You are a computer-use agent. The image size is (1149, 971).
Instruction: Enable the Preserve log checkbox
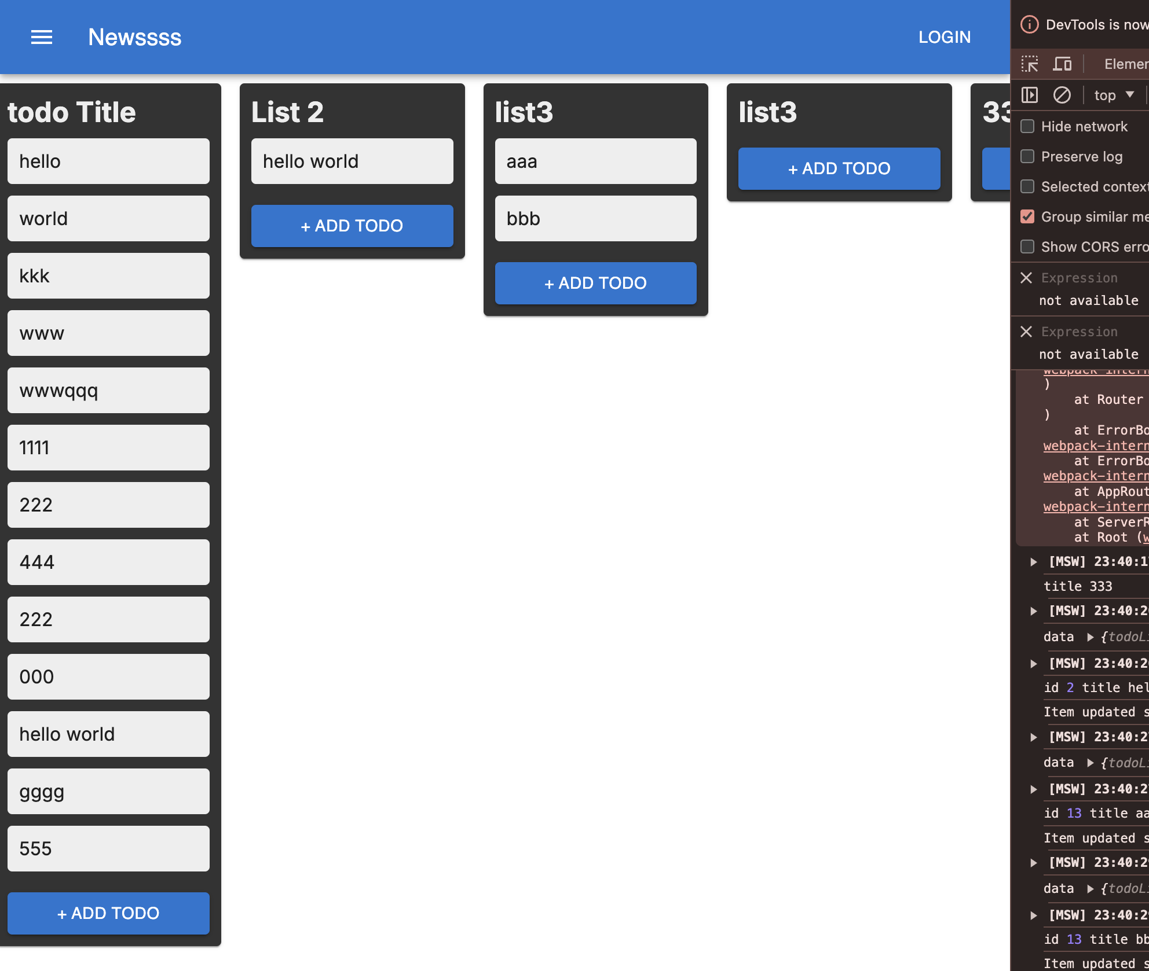pyautogui.click(x=1027, y=156)
